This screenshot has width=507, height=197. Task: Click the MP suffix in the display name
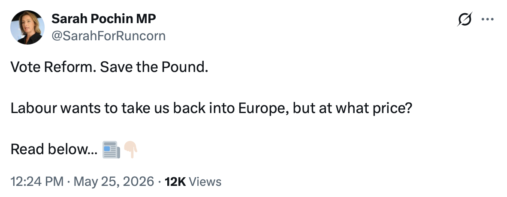pyautogui.click(x=145, y=19)
